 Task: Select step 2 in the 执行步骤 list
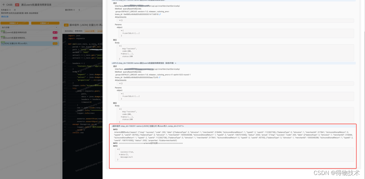[x=29, y=38]
